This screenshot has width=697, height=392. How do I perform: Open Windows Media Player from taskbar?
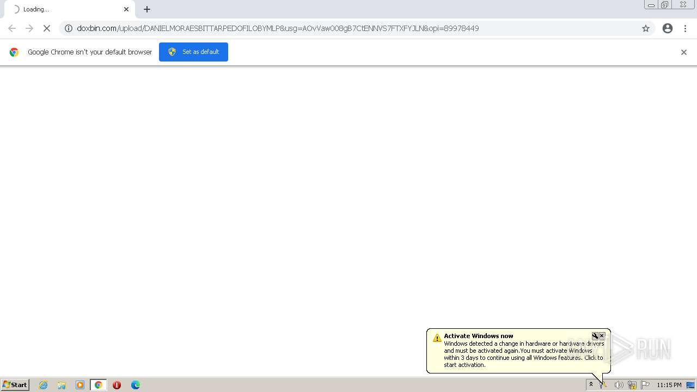(80, 385)
